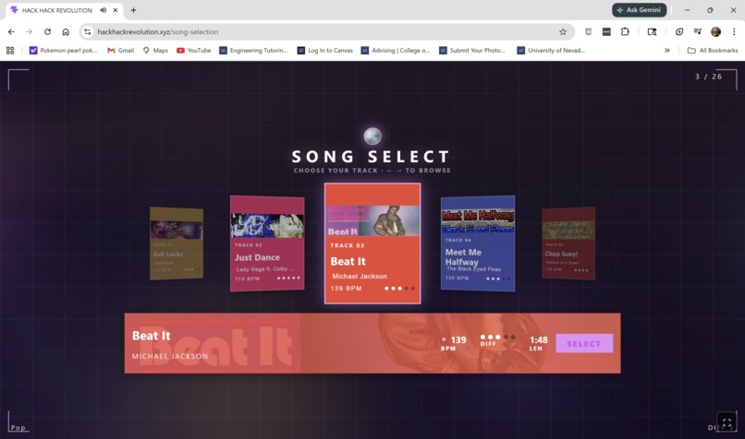The width and height of the screenshot is (745, 439).
Task: Toggle fullscreen with the corner expand icon
Action: (x=727, y=421)
